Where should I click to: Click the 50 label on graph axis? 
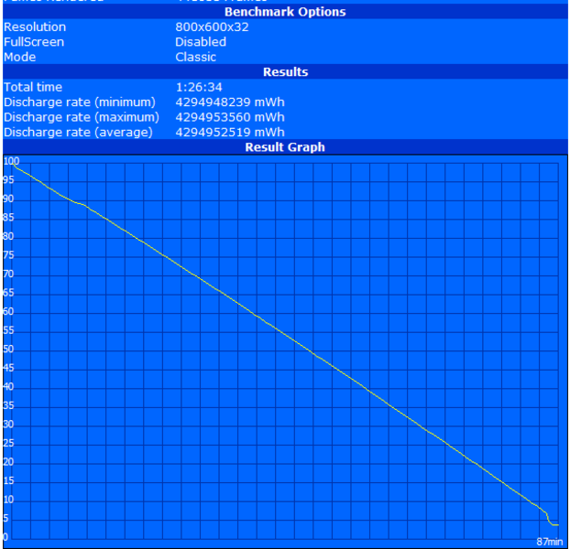point(8,349)
